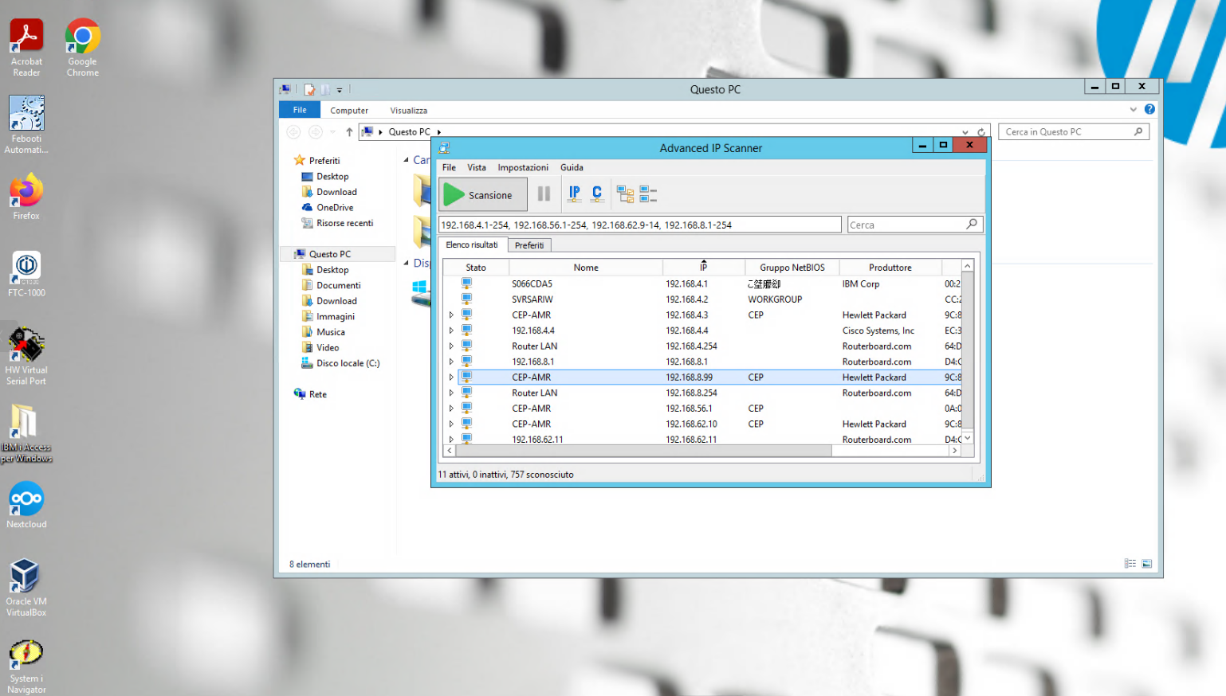Open the Acrobat Reader desktop icon

(x=26, y=48)
